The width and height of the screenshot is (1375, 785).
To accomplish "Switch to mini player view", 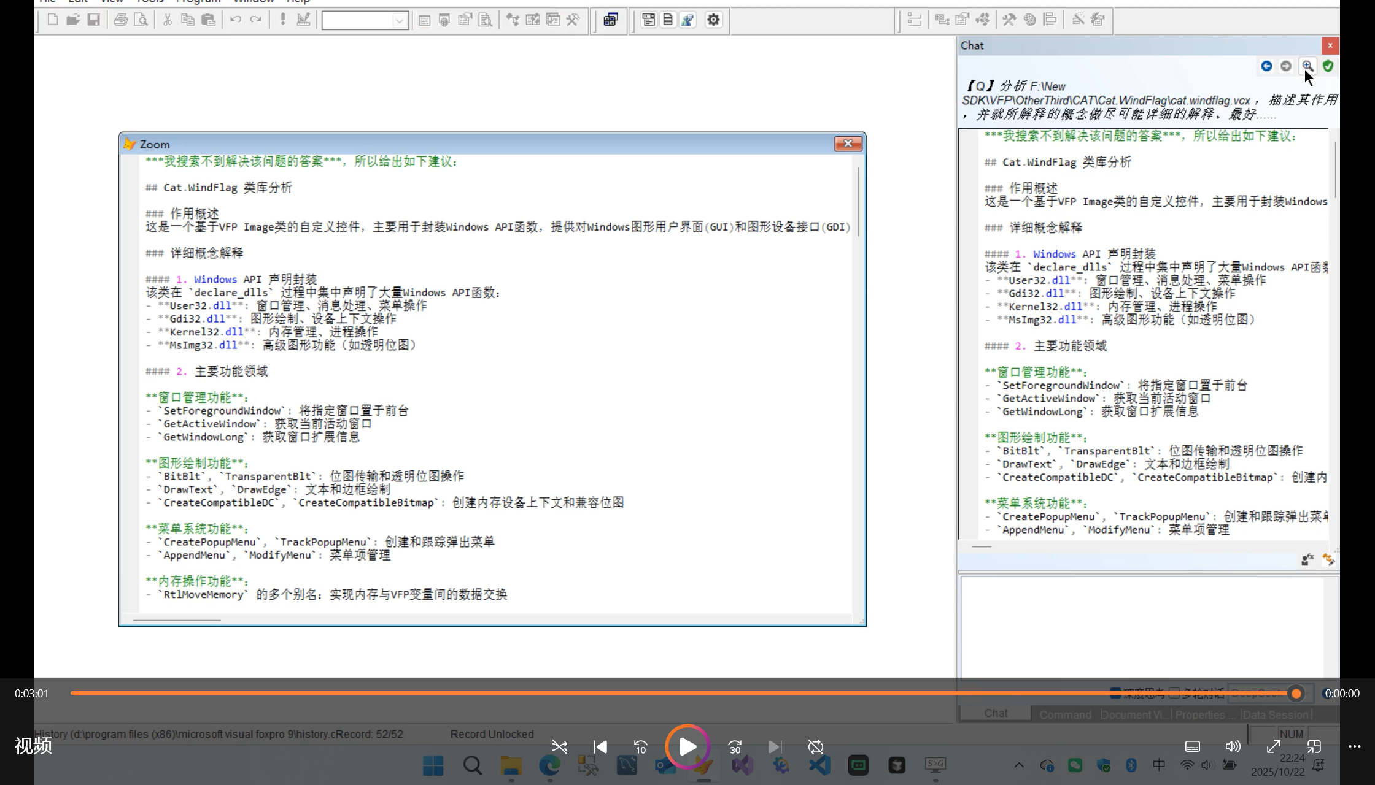I will [1314, 746].
